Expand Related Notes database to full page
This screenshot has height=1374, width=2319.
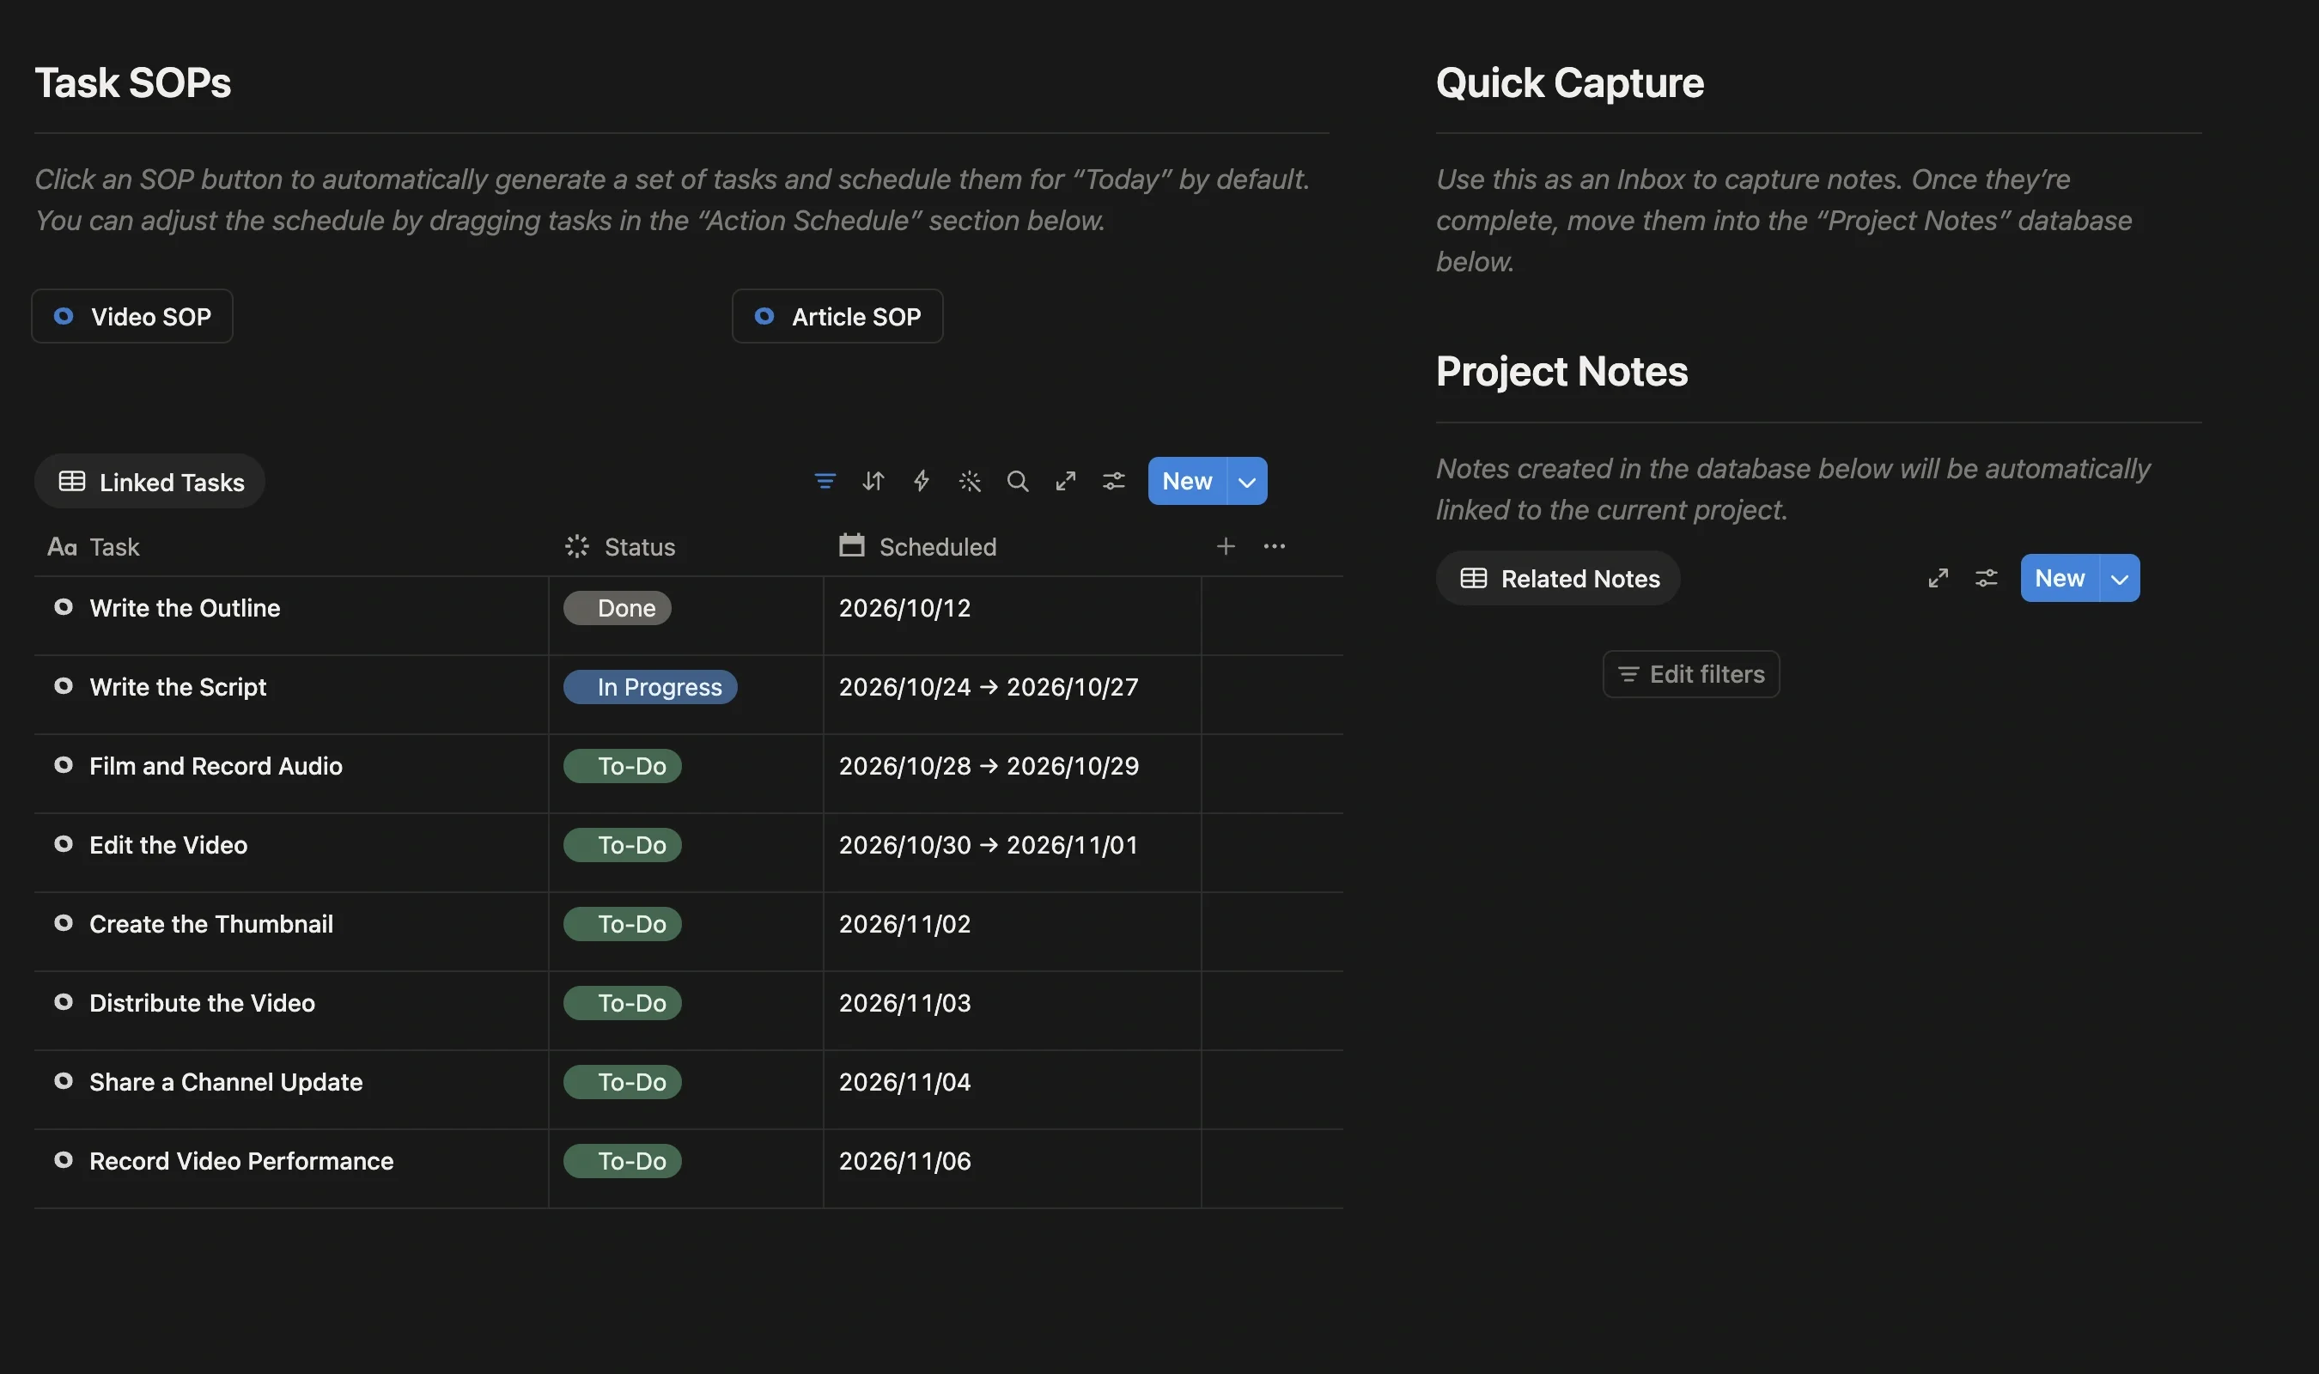pos(1938,579)
